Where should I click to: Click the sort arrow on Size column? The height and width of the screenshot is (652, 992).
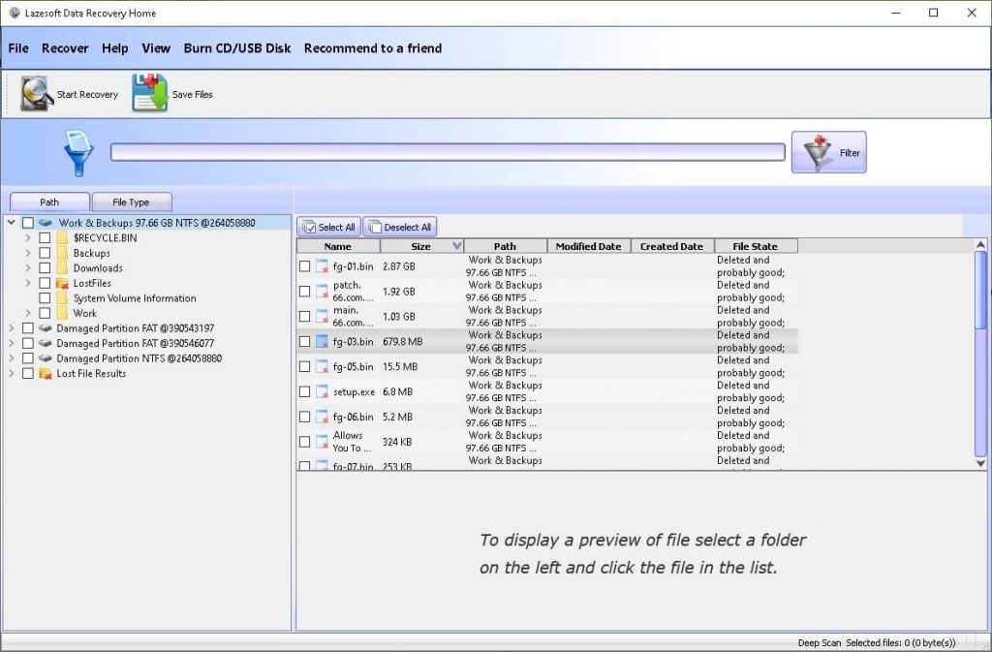coord(454,245)
